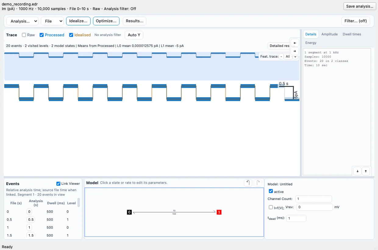Enable the I=f(V) checkbox

271,207
